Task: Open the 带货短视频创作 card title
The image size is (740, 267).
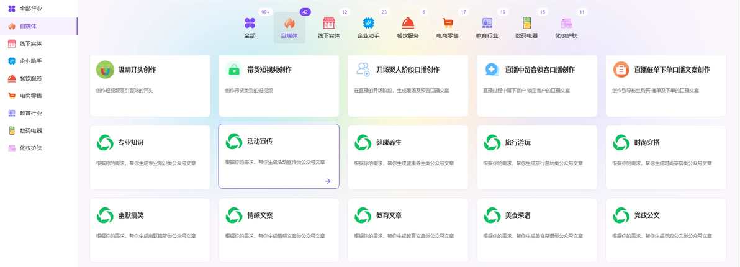Action: (x=269, y=70)
